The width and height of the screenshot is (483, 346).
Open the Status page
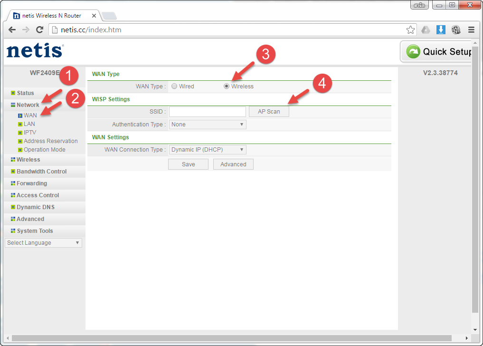tap(25, 93)
